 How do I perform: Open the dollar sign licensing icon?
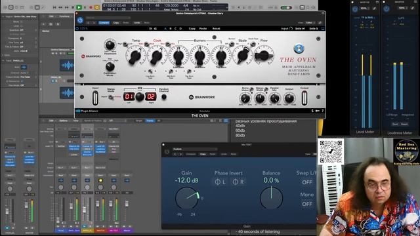click(312, 111)
